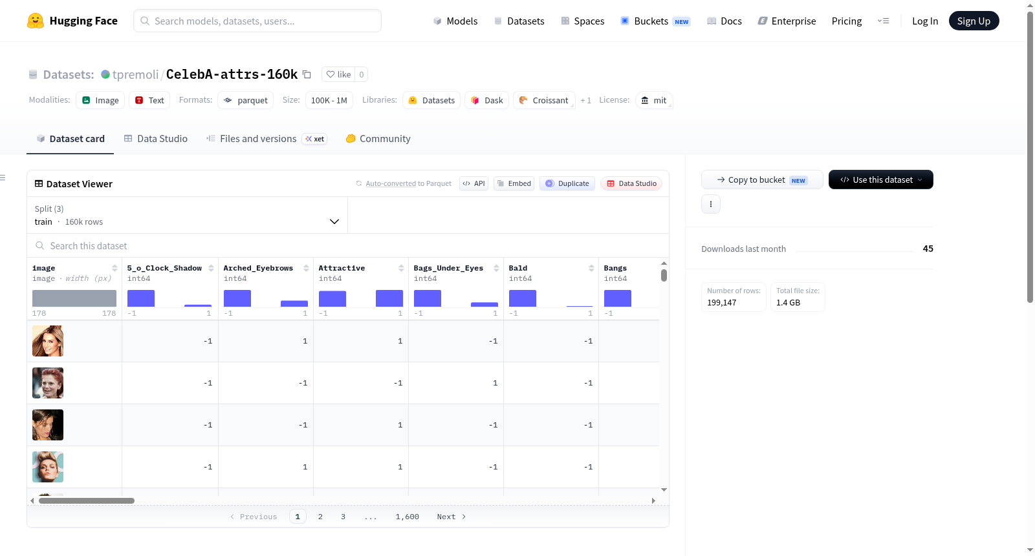The height and width of the screenshot is (556, 1035).
Task: Switch to the Data Studio tab
Action: 156,138
